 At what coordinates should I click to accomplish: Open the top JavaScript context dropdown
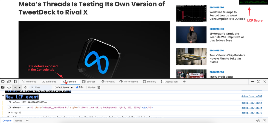(x=17, y=87)
